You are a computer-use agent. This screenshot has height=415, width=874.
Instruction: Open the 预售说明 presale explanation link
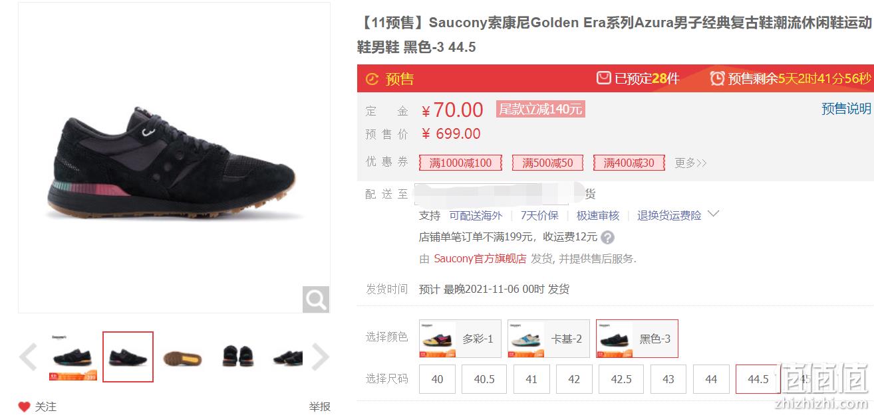point(846,109)
